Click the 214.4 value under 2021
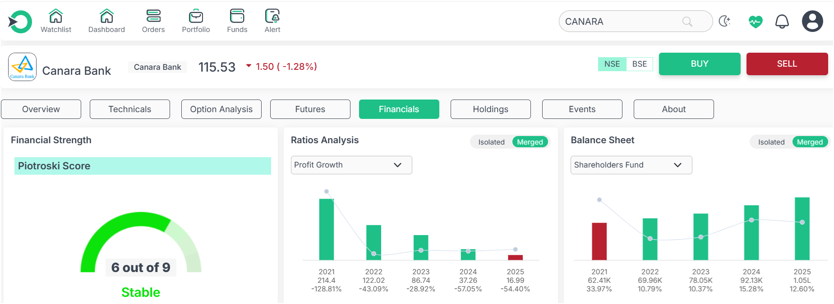834x304 pixels. 327,280
